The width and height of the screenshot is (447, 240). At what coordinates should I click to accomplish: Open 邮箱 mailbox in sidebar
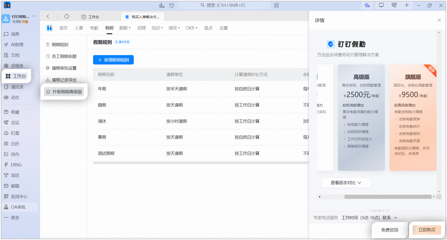pos(12,186)
